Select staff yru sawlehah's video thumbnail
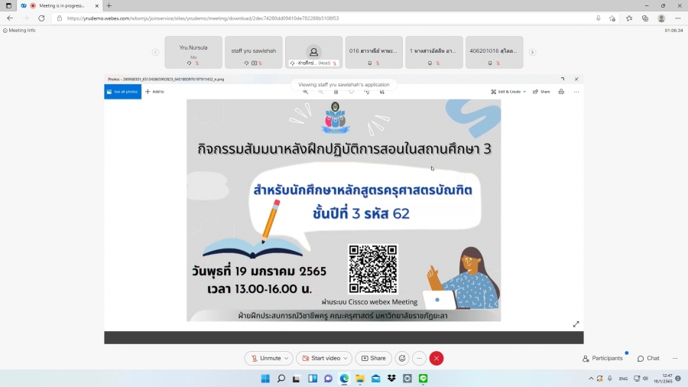The height and width of the screenshot is (387, 688). 253,52
